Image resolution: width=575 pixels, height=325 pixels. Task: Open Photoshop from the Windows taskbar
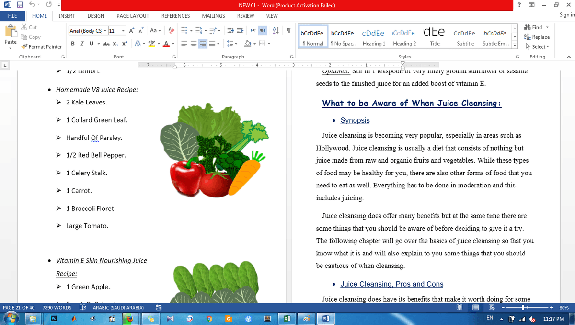[x=54, y=318]
